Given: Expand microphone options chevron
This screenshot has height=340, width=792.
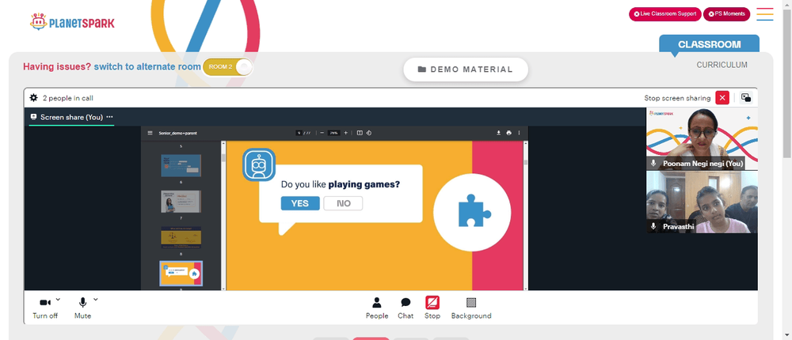Looking at the screenshot, I should 96,300.
